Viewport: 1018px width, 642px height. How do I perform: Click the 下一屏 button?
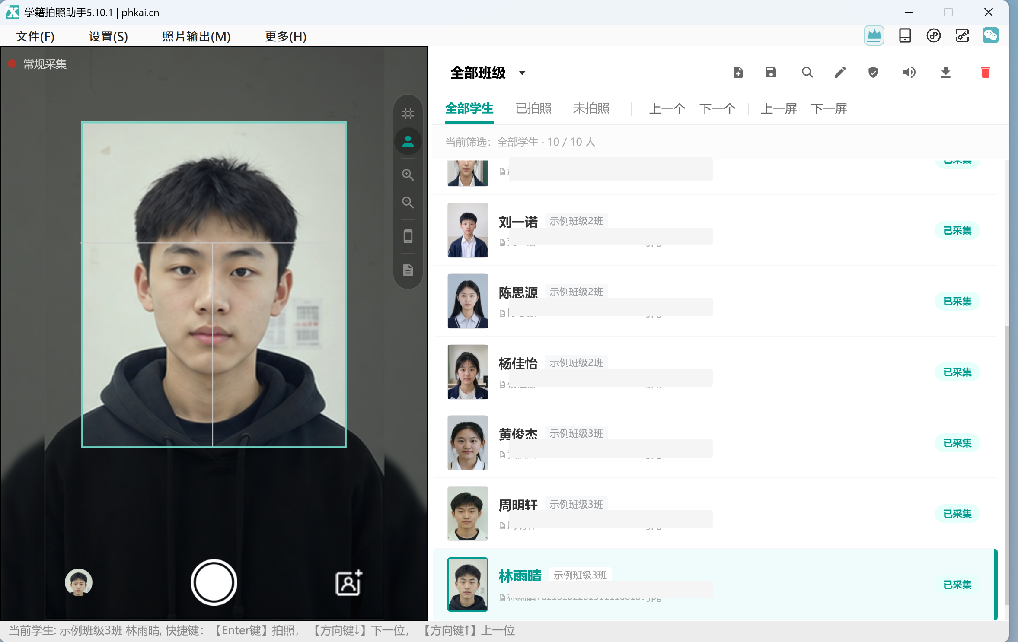click(x=829, y=108)
